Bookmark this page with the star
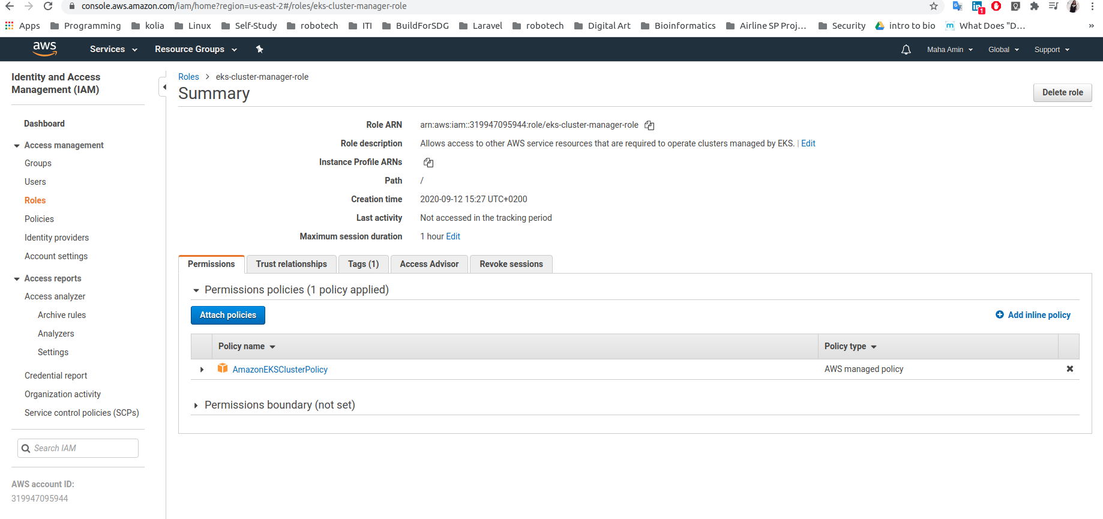 point(934,6)
